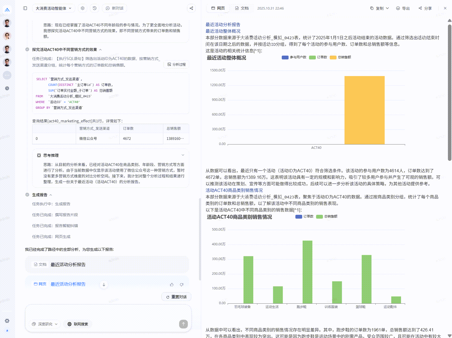Image resolution: width=452 pixels, height=338 pixels.
Task: Open the 分析过程 analysis process button
Action: click(176, 64)
